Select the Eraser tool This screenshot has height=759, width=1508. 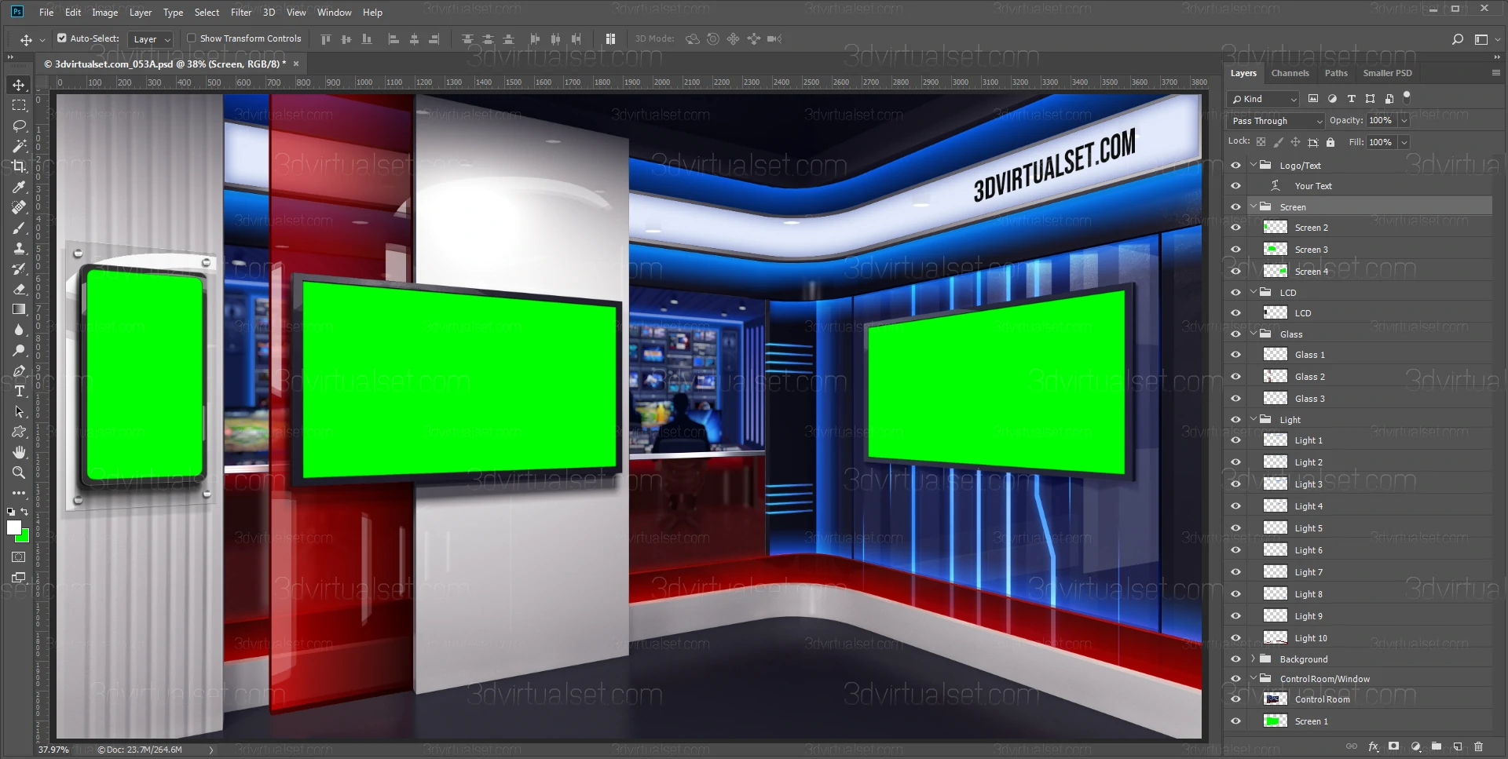click(x=19, y=289)
